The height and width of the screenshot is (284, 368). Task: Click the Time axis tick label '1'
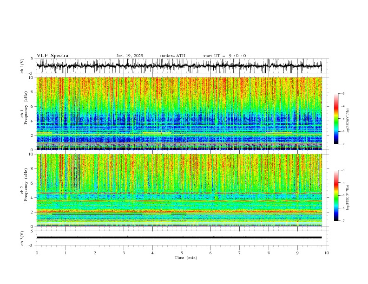(66, 253)
